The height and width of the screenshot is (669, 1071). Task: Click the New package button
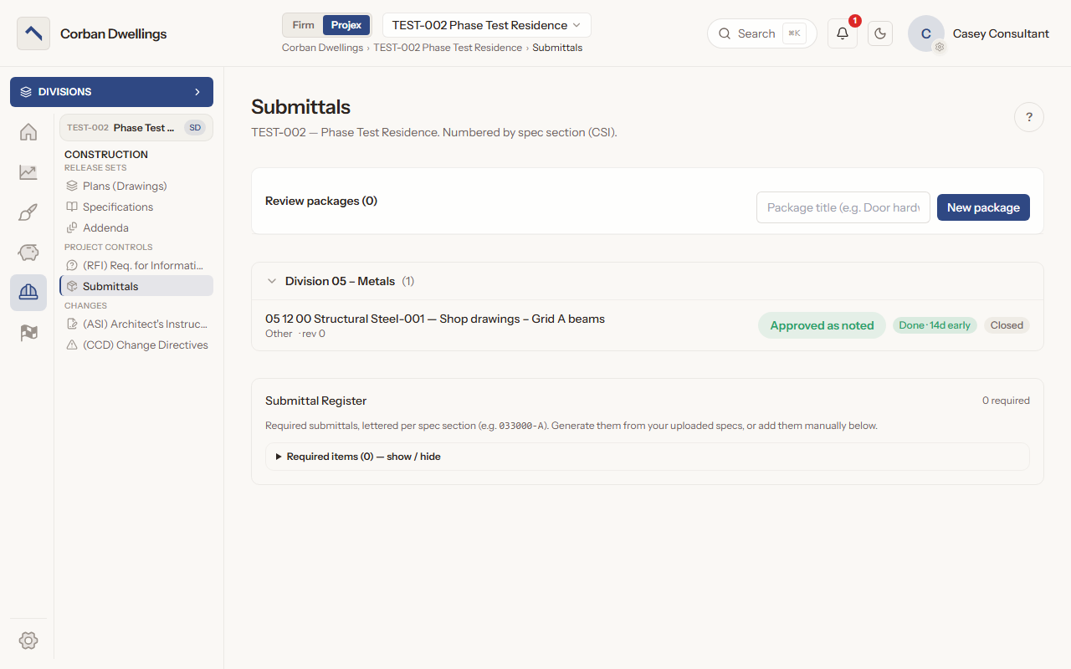click(983, 207)
